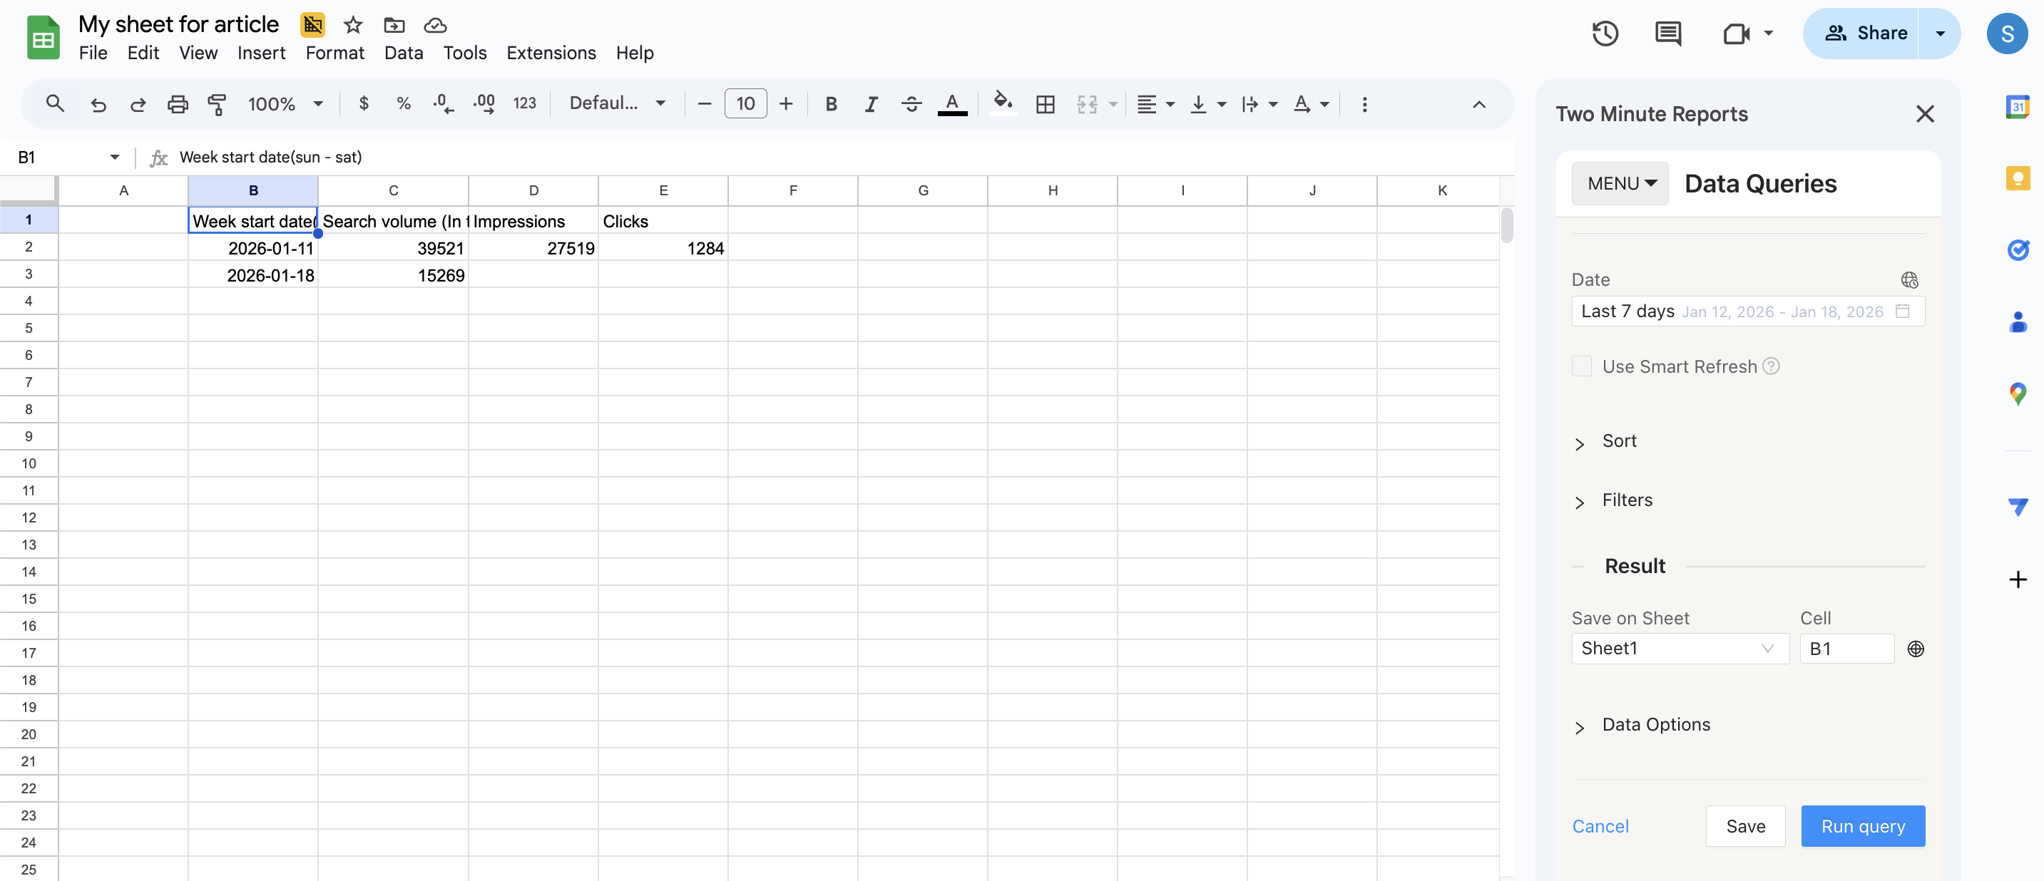Toggle italic formatting
Viewport: 2044px width, 881px height.
pyautogui.click(x=870, y=104)
